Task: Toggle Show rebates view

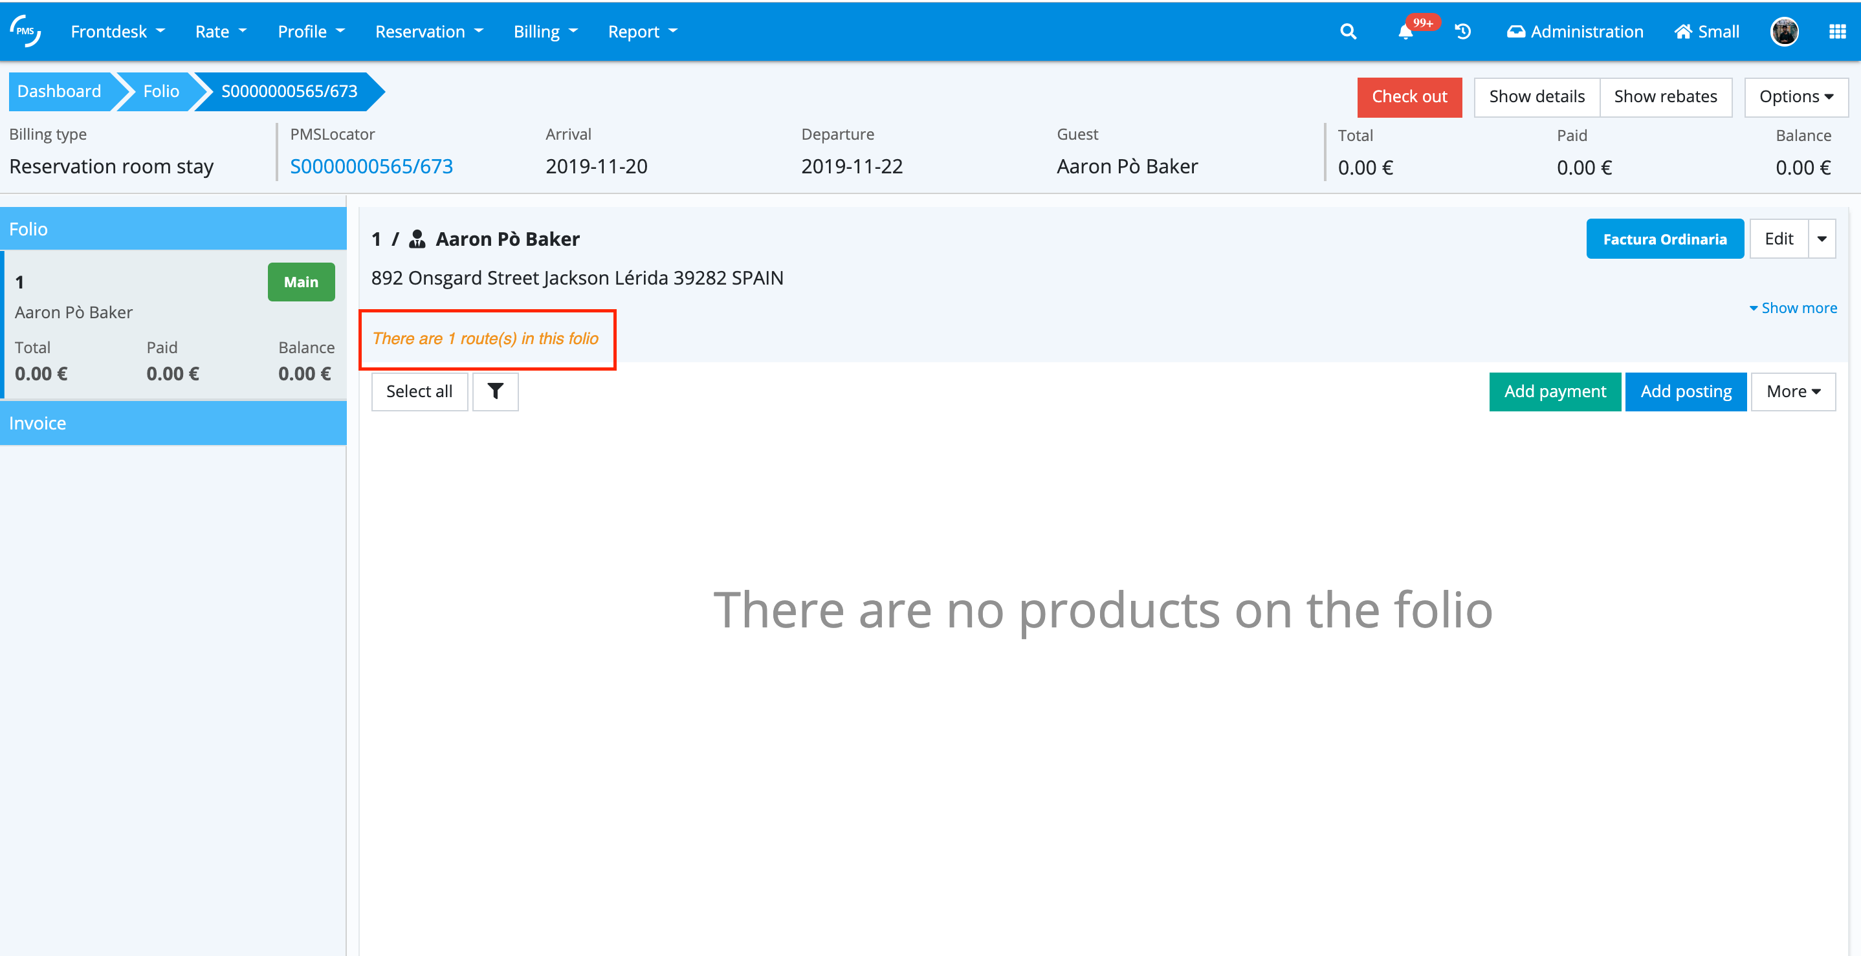Action: point(1664,97)
